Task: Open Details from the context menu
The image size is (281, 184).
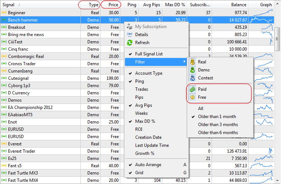Action: coord(156,35)
